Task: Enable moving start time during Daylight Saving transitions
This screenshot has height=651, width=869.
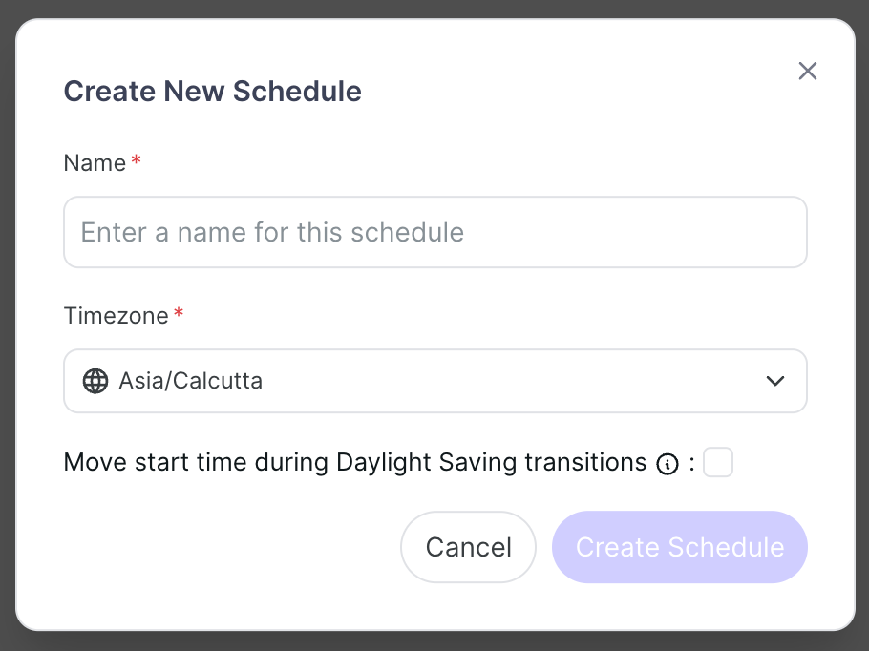Action: click(x=717, y=462)
